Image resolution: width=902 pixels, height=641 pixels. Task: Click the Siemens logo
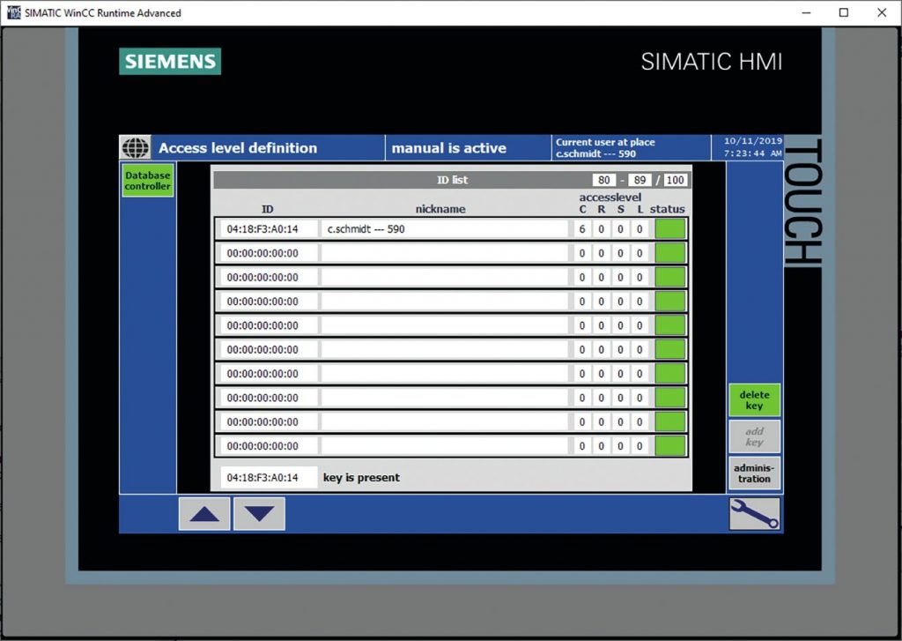coord(170,62)
